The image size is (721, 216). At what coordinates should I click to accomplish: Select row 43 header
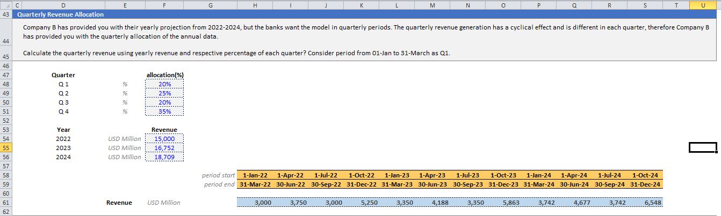[x=6, y=14]
